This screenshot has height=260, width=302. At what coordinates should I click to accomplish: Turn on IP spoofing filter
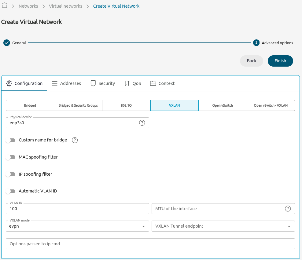[11, 174]
